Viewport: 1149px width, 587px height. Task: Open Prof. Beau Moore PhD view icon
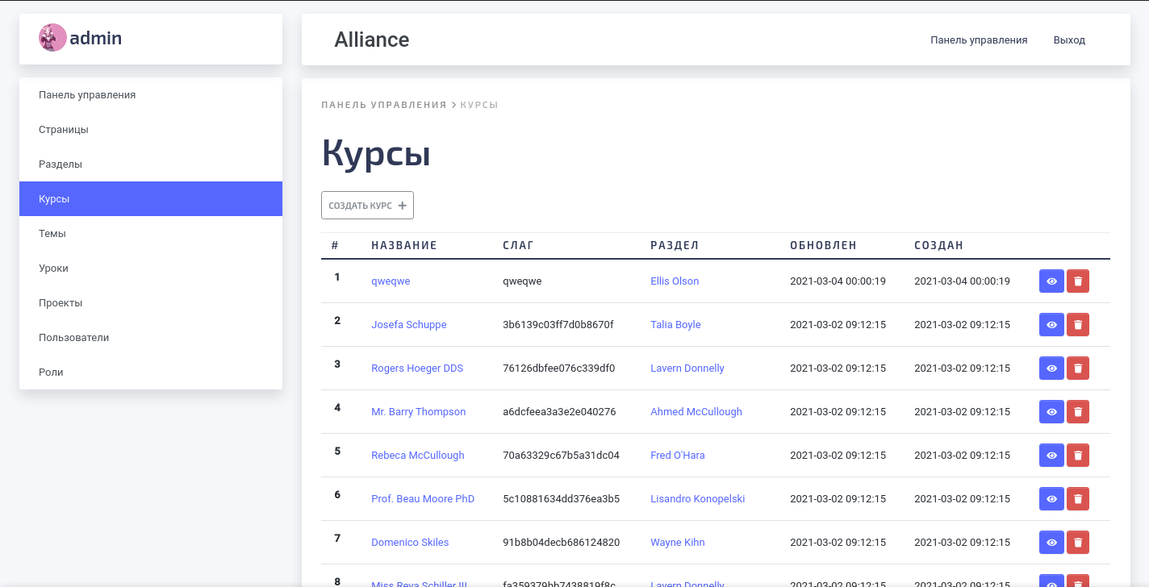[x=1051, y=499]
